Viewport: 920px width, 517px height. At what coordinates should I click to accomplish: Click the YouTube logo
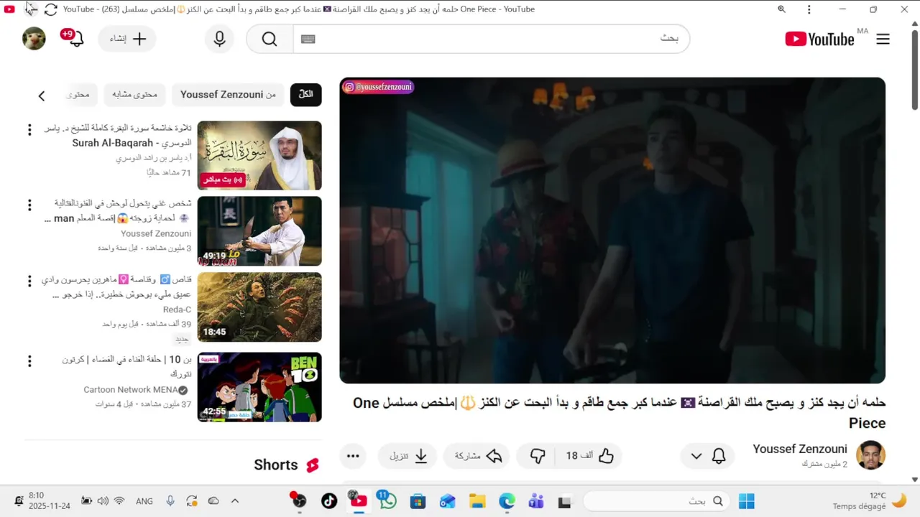(819, 39)
